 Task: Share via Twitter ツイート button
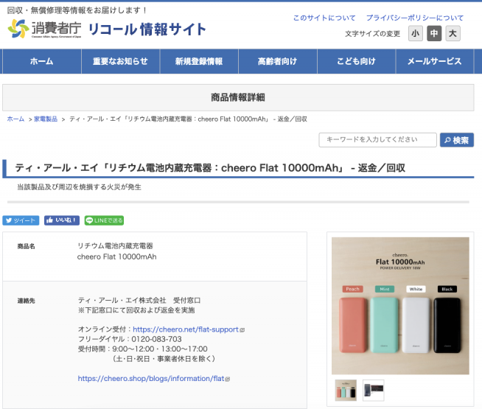point(21,220)
